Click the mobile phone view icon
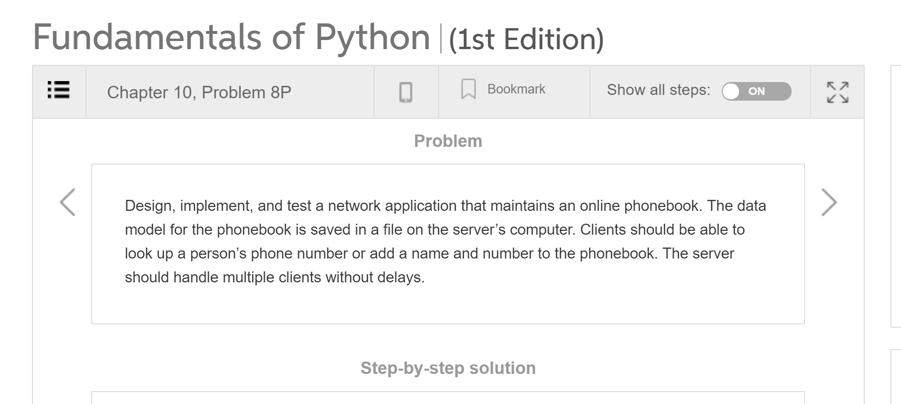 coord(406,92)
